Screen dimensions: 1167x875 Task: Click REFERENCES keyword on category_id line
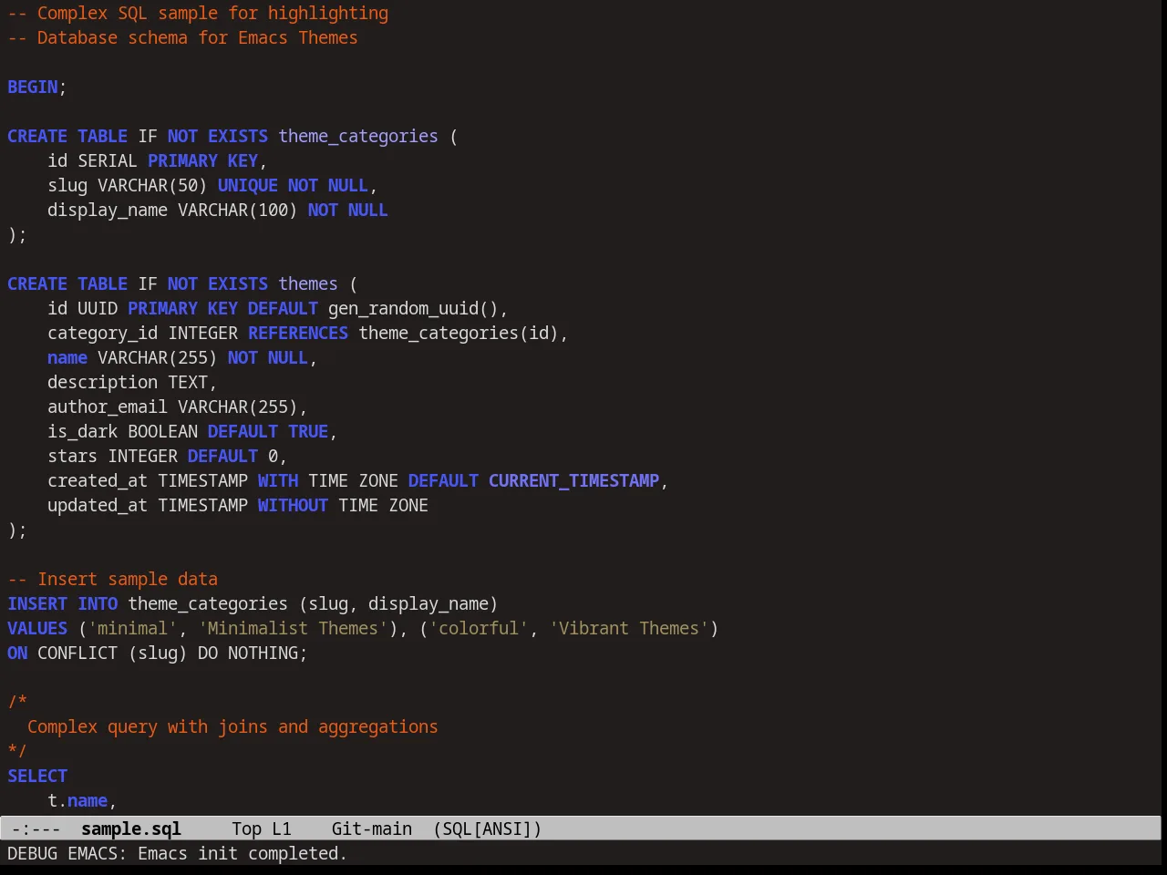coord(298,333)
